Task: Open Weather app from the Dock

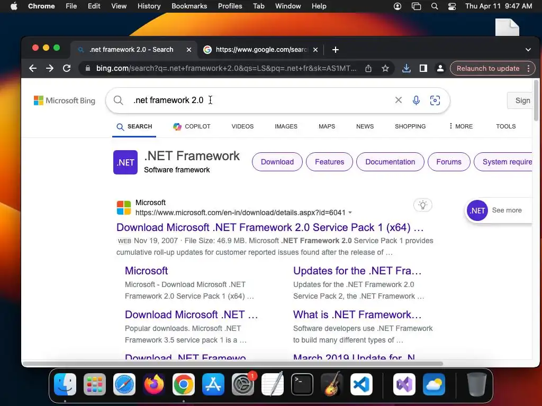Action: [434, 384]
